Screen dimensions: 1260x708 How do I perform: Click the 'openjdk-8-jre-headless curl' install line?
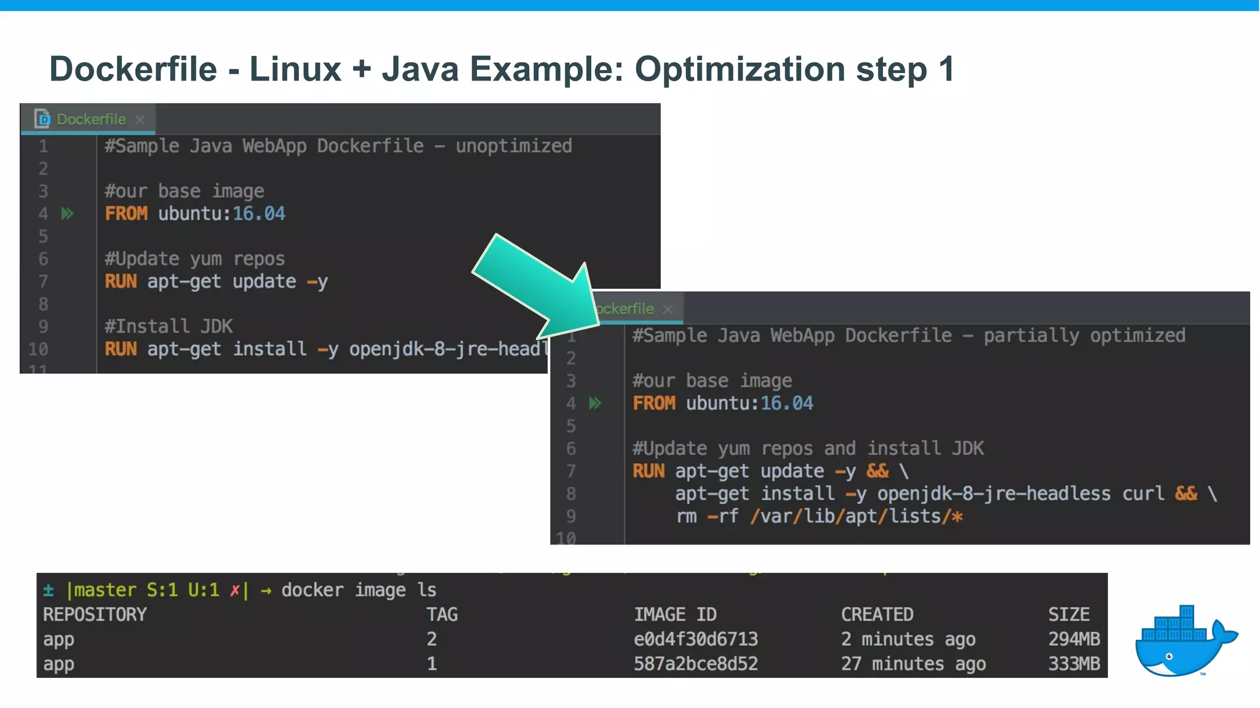(x=946, y=494)
